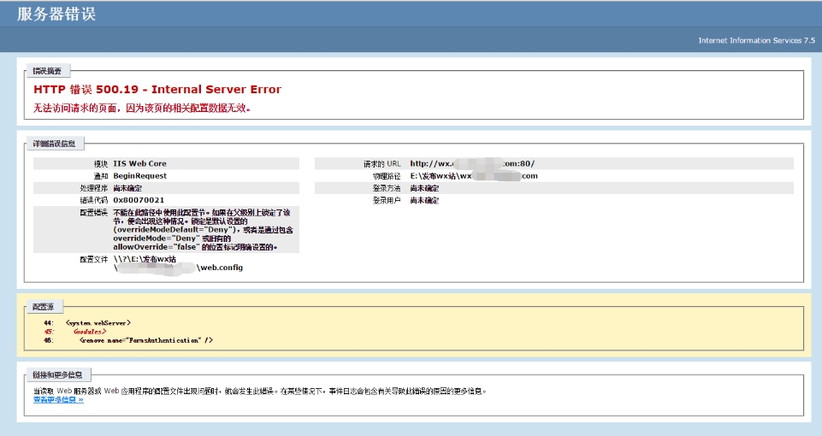Click the 详细错误信息 section label
This screenshot has height=436, width=822.
[x=53, y=144]
